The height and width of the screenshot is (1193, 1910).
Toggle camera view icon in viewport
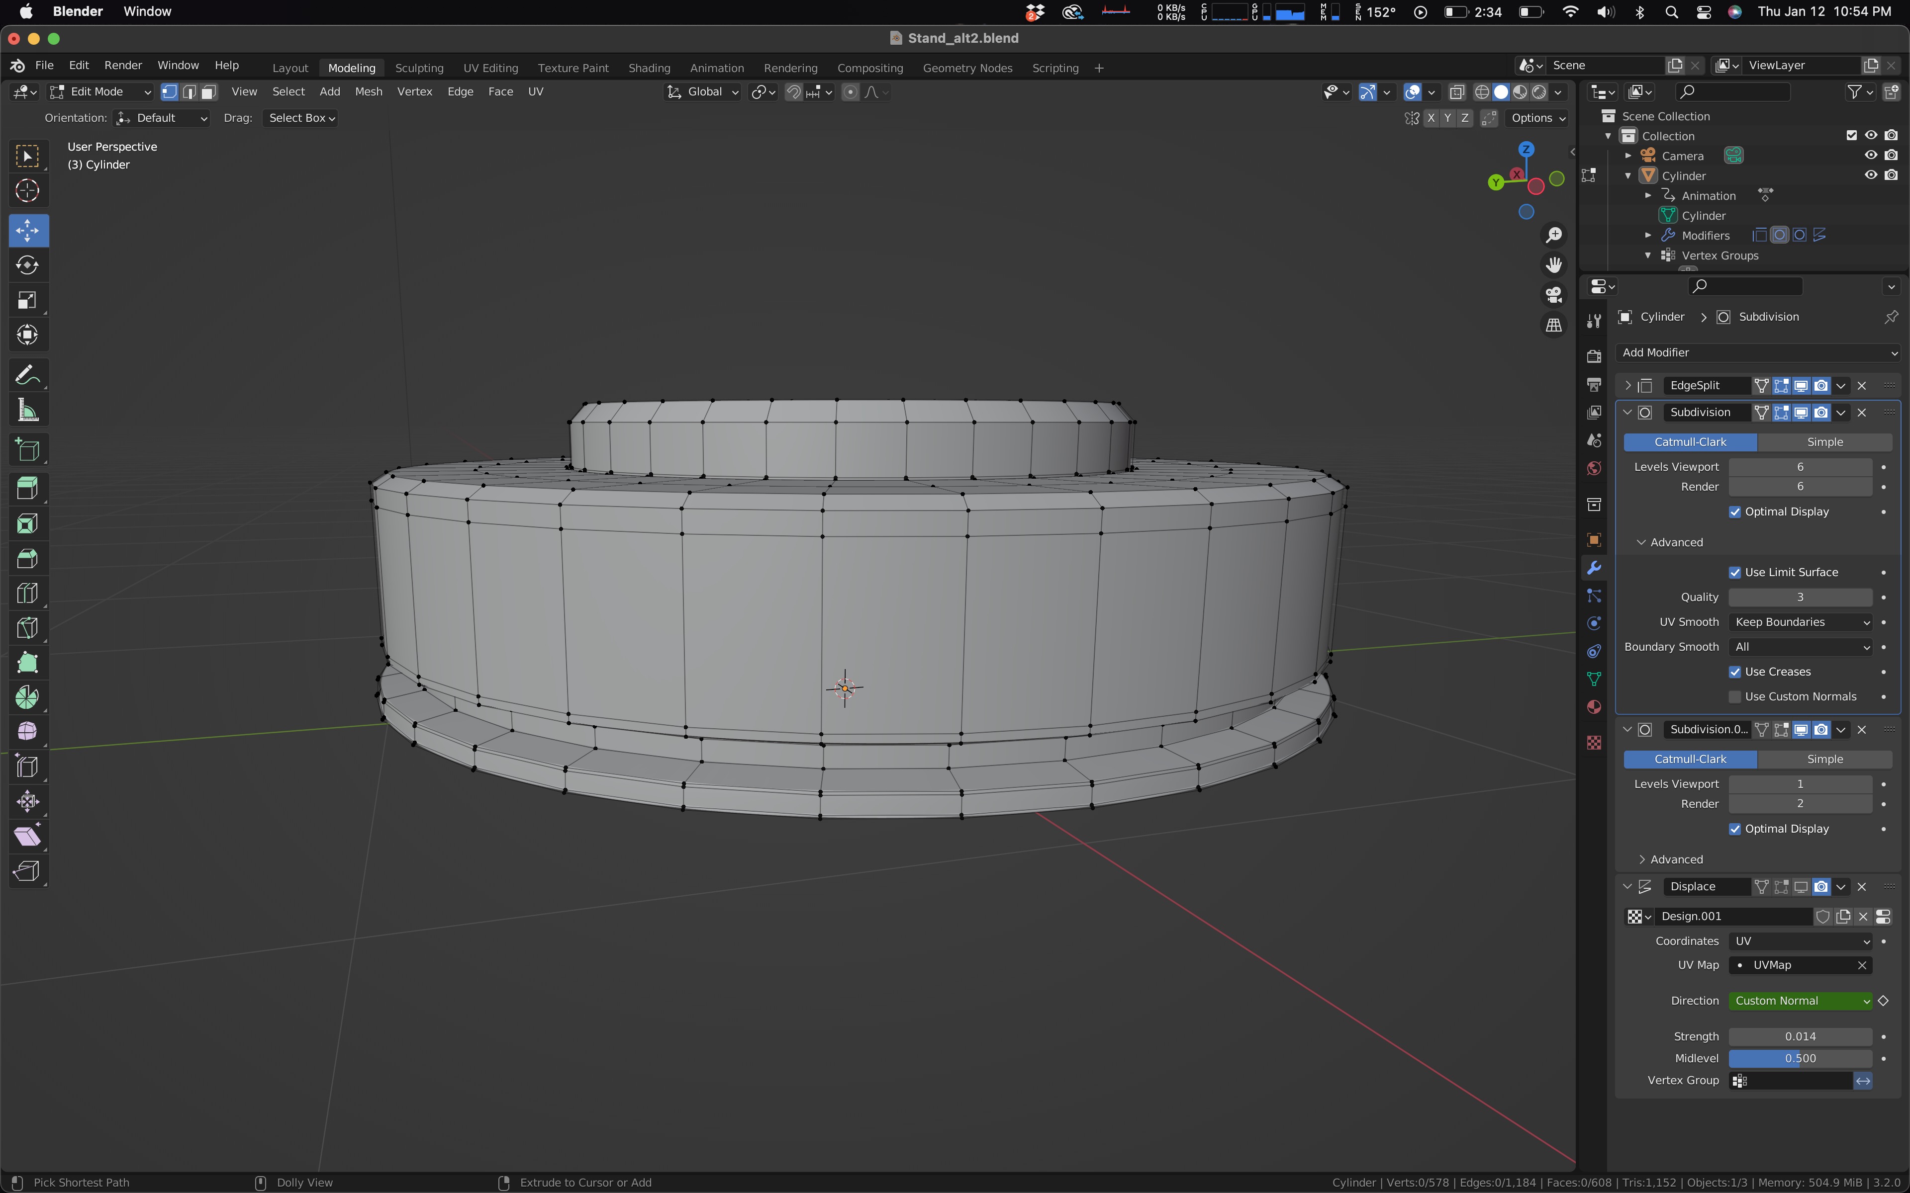point(1554,295)
